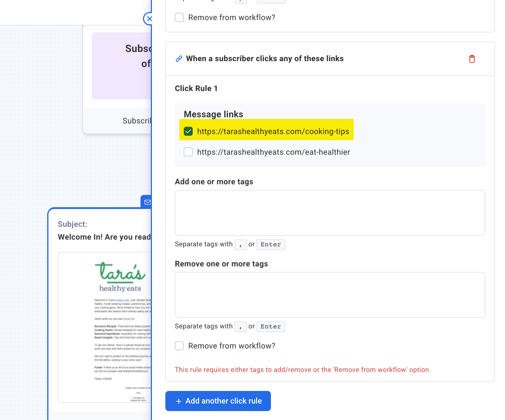The height and width of the screenshot is (420, 505).
Task: Delete the link click rule via trash icon
Action: (x=472, y=59)
